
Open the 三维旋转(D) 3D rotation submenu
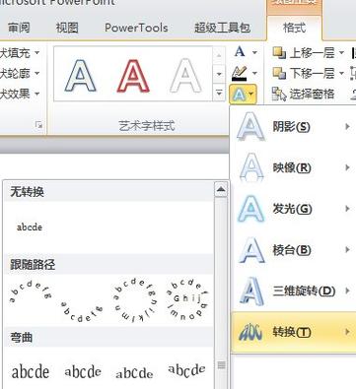click(294, 292)
